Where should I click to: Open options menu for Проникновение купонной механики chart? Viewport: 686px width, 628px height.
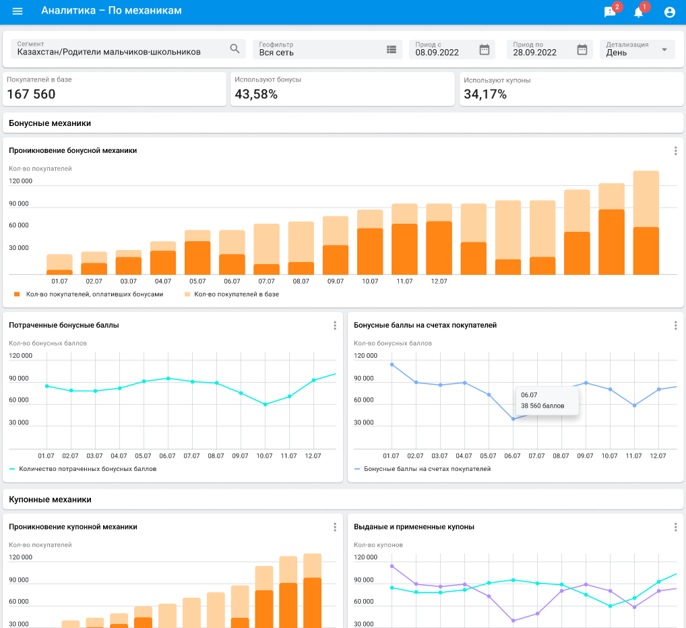tap(335, 527)
